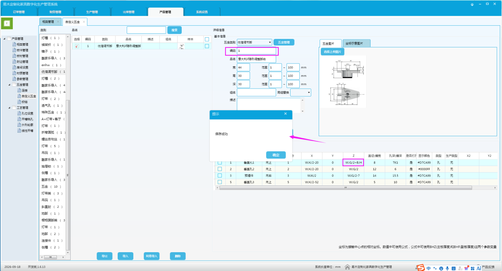Close the 柜类管理 tab
The width and height of the screenshot is (502, 271).
tap(58, 21)
